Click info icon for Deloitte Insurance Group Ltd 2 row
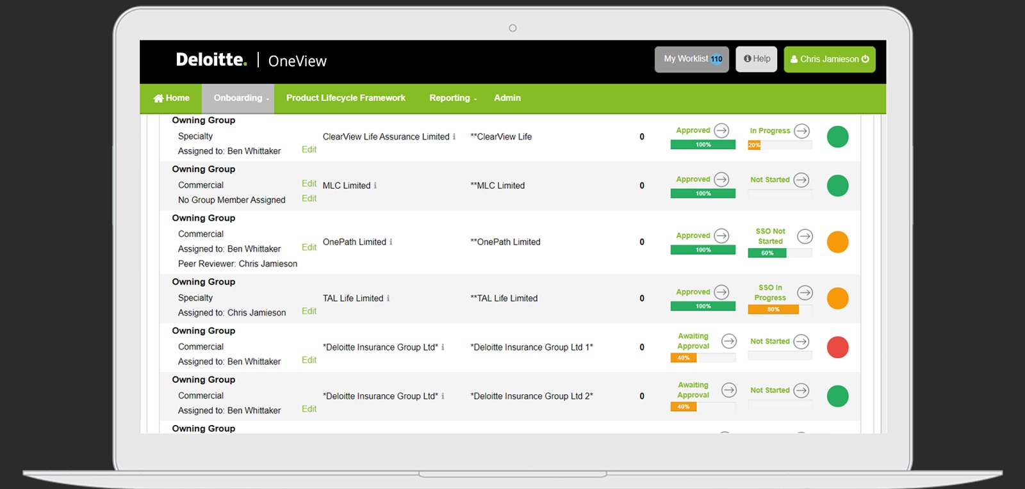Image resolution: width=1025 pixels, height=489 pixels. tap(443, 396)
